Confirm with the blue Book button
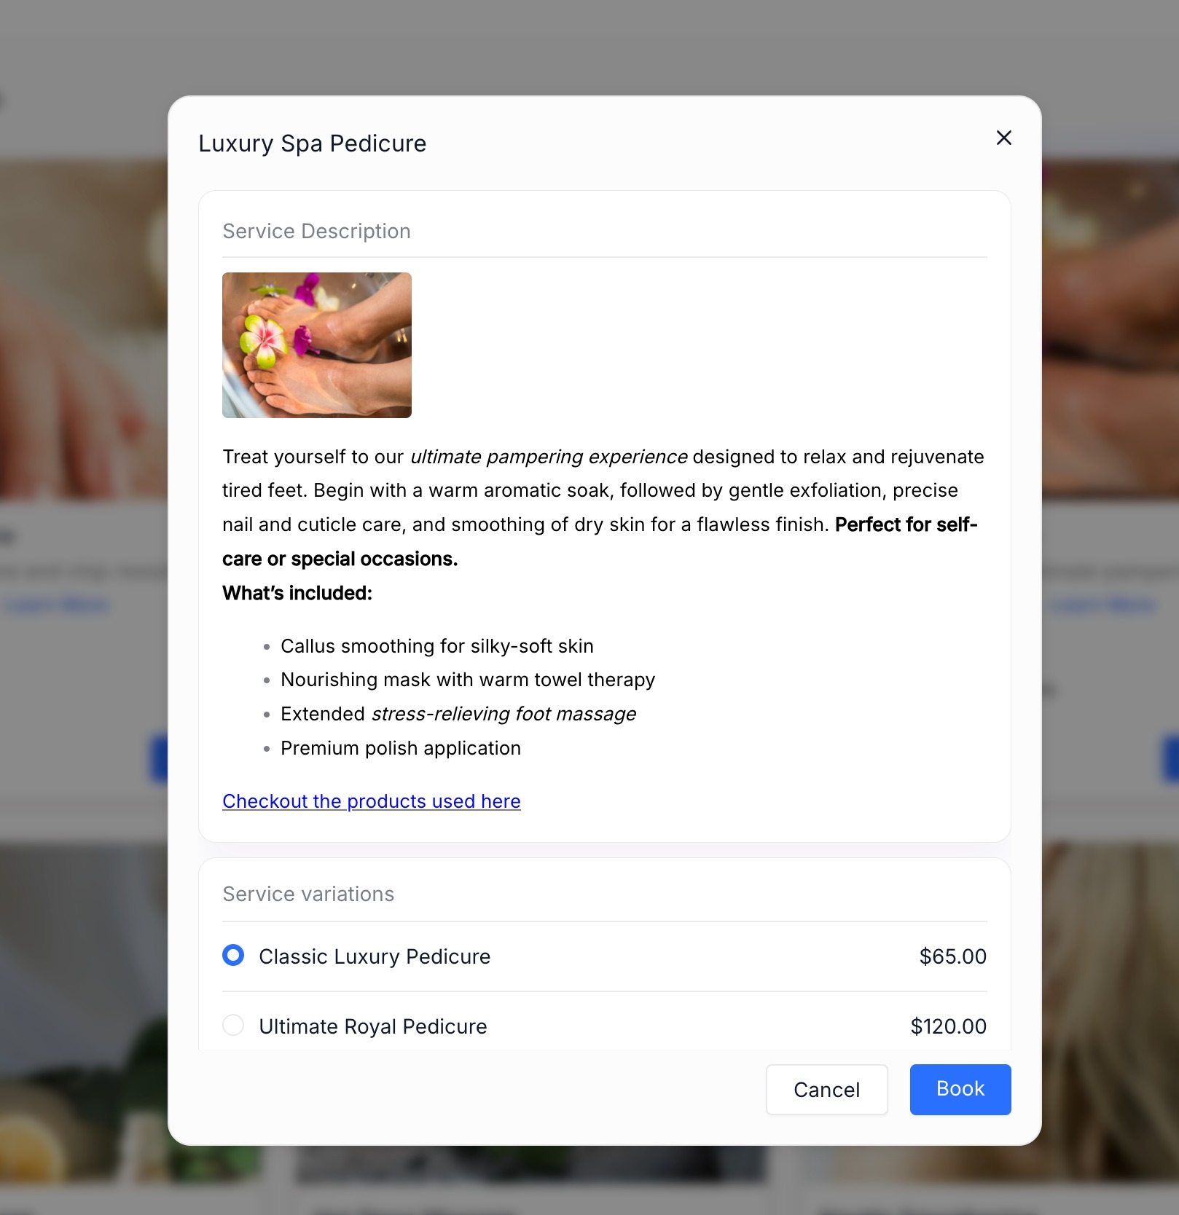1179x1215 pixels. (x=960, y=1090)
